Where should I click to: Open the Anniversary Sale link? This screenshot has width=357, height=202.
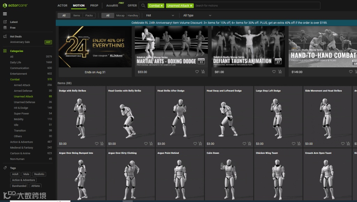pos(20,42)
